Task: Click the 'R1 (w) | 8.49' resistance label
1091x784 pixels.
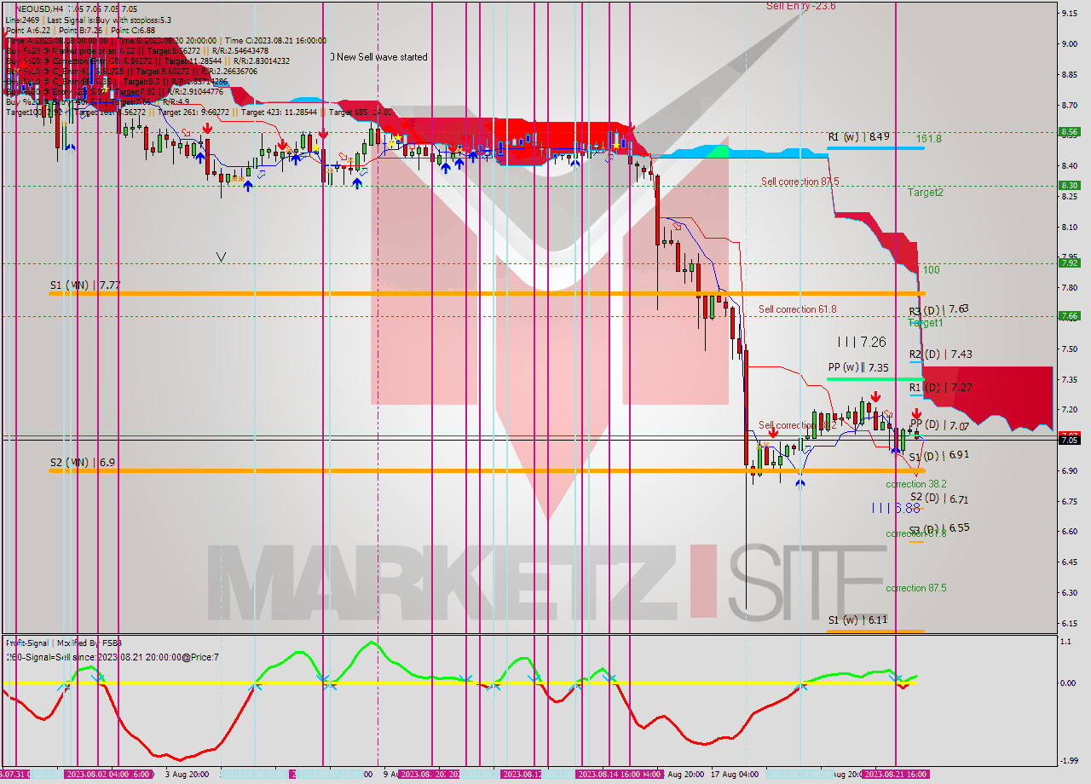Action: [x=858, y=136]
